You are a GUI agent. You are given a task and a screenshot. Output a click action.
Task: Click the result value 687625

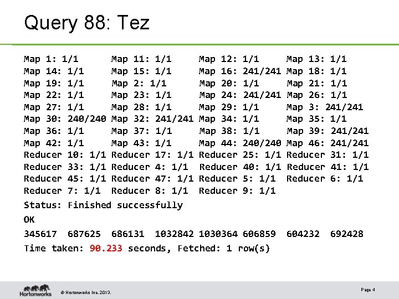(x=84, y=234)
